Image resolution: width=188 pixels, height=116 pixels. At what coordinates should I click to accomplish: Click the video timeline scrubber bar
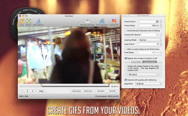point(65,86)
